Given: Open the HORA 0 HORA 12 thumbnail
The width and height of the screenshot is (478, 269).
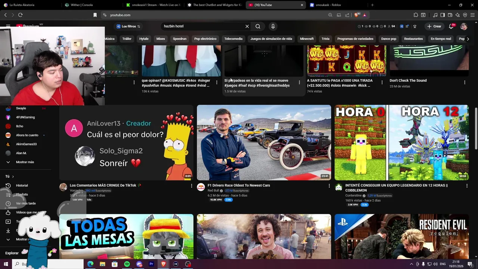Looking at the screenshot, I should (401, 143).
